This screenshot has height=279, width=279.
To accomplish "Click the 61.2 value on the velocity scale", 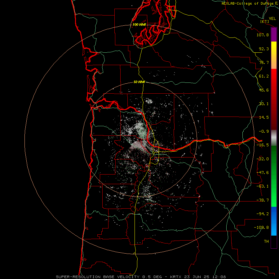I will pos(264,76).
